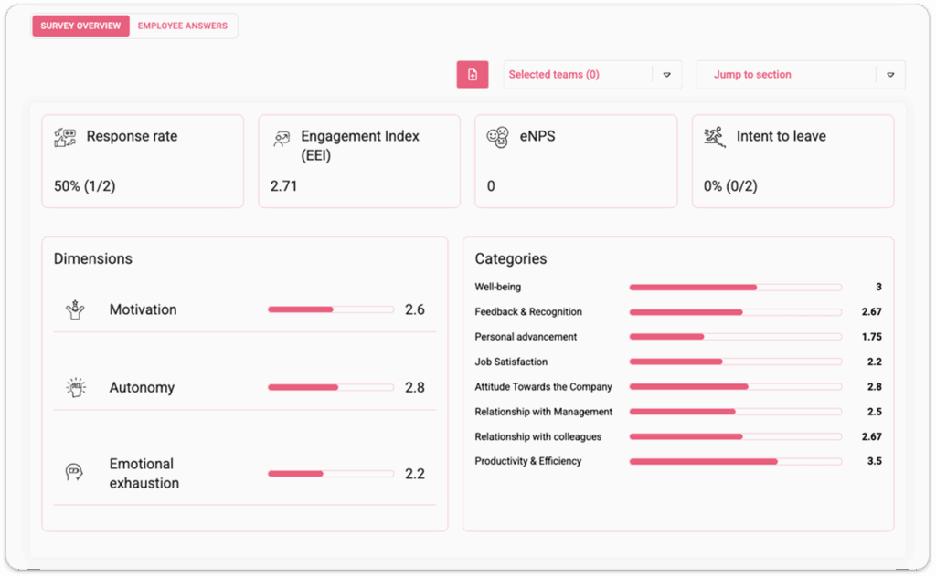Select the Engagement Index people icon
The width and height of the screenshot is (936, 577).
282,135
